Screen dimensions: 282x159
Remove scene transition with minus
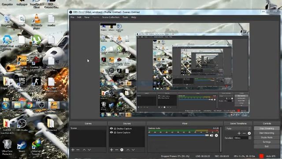click(x=244, y=133)
